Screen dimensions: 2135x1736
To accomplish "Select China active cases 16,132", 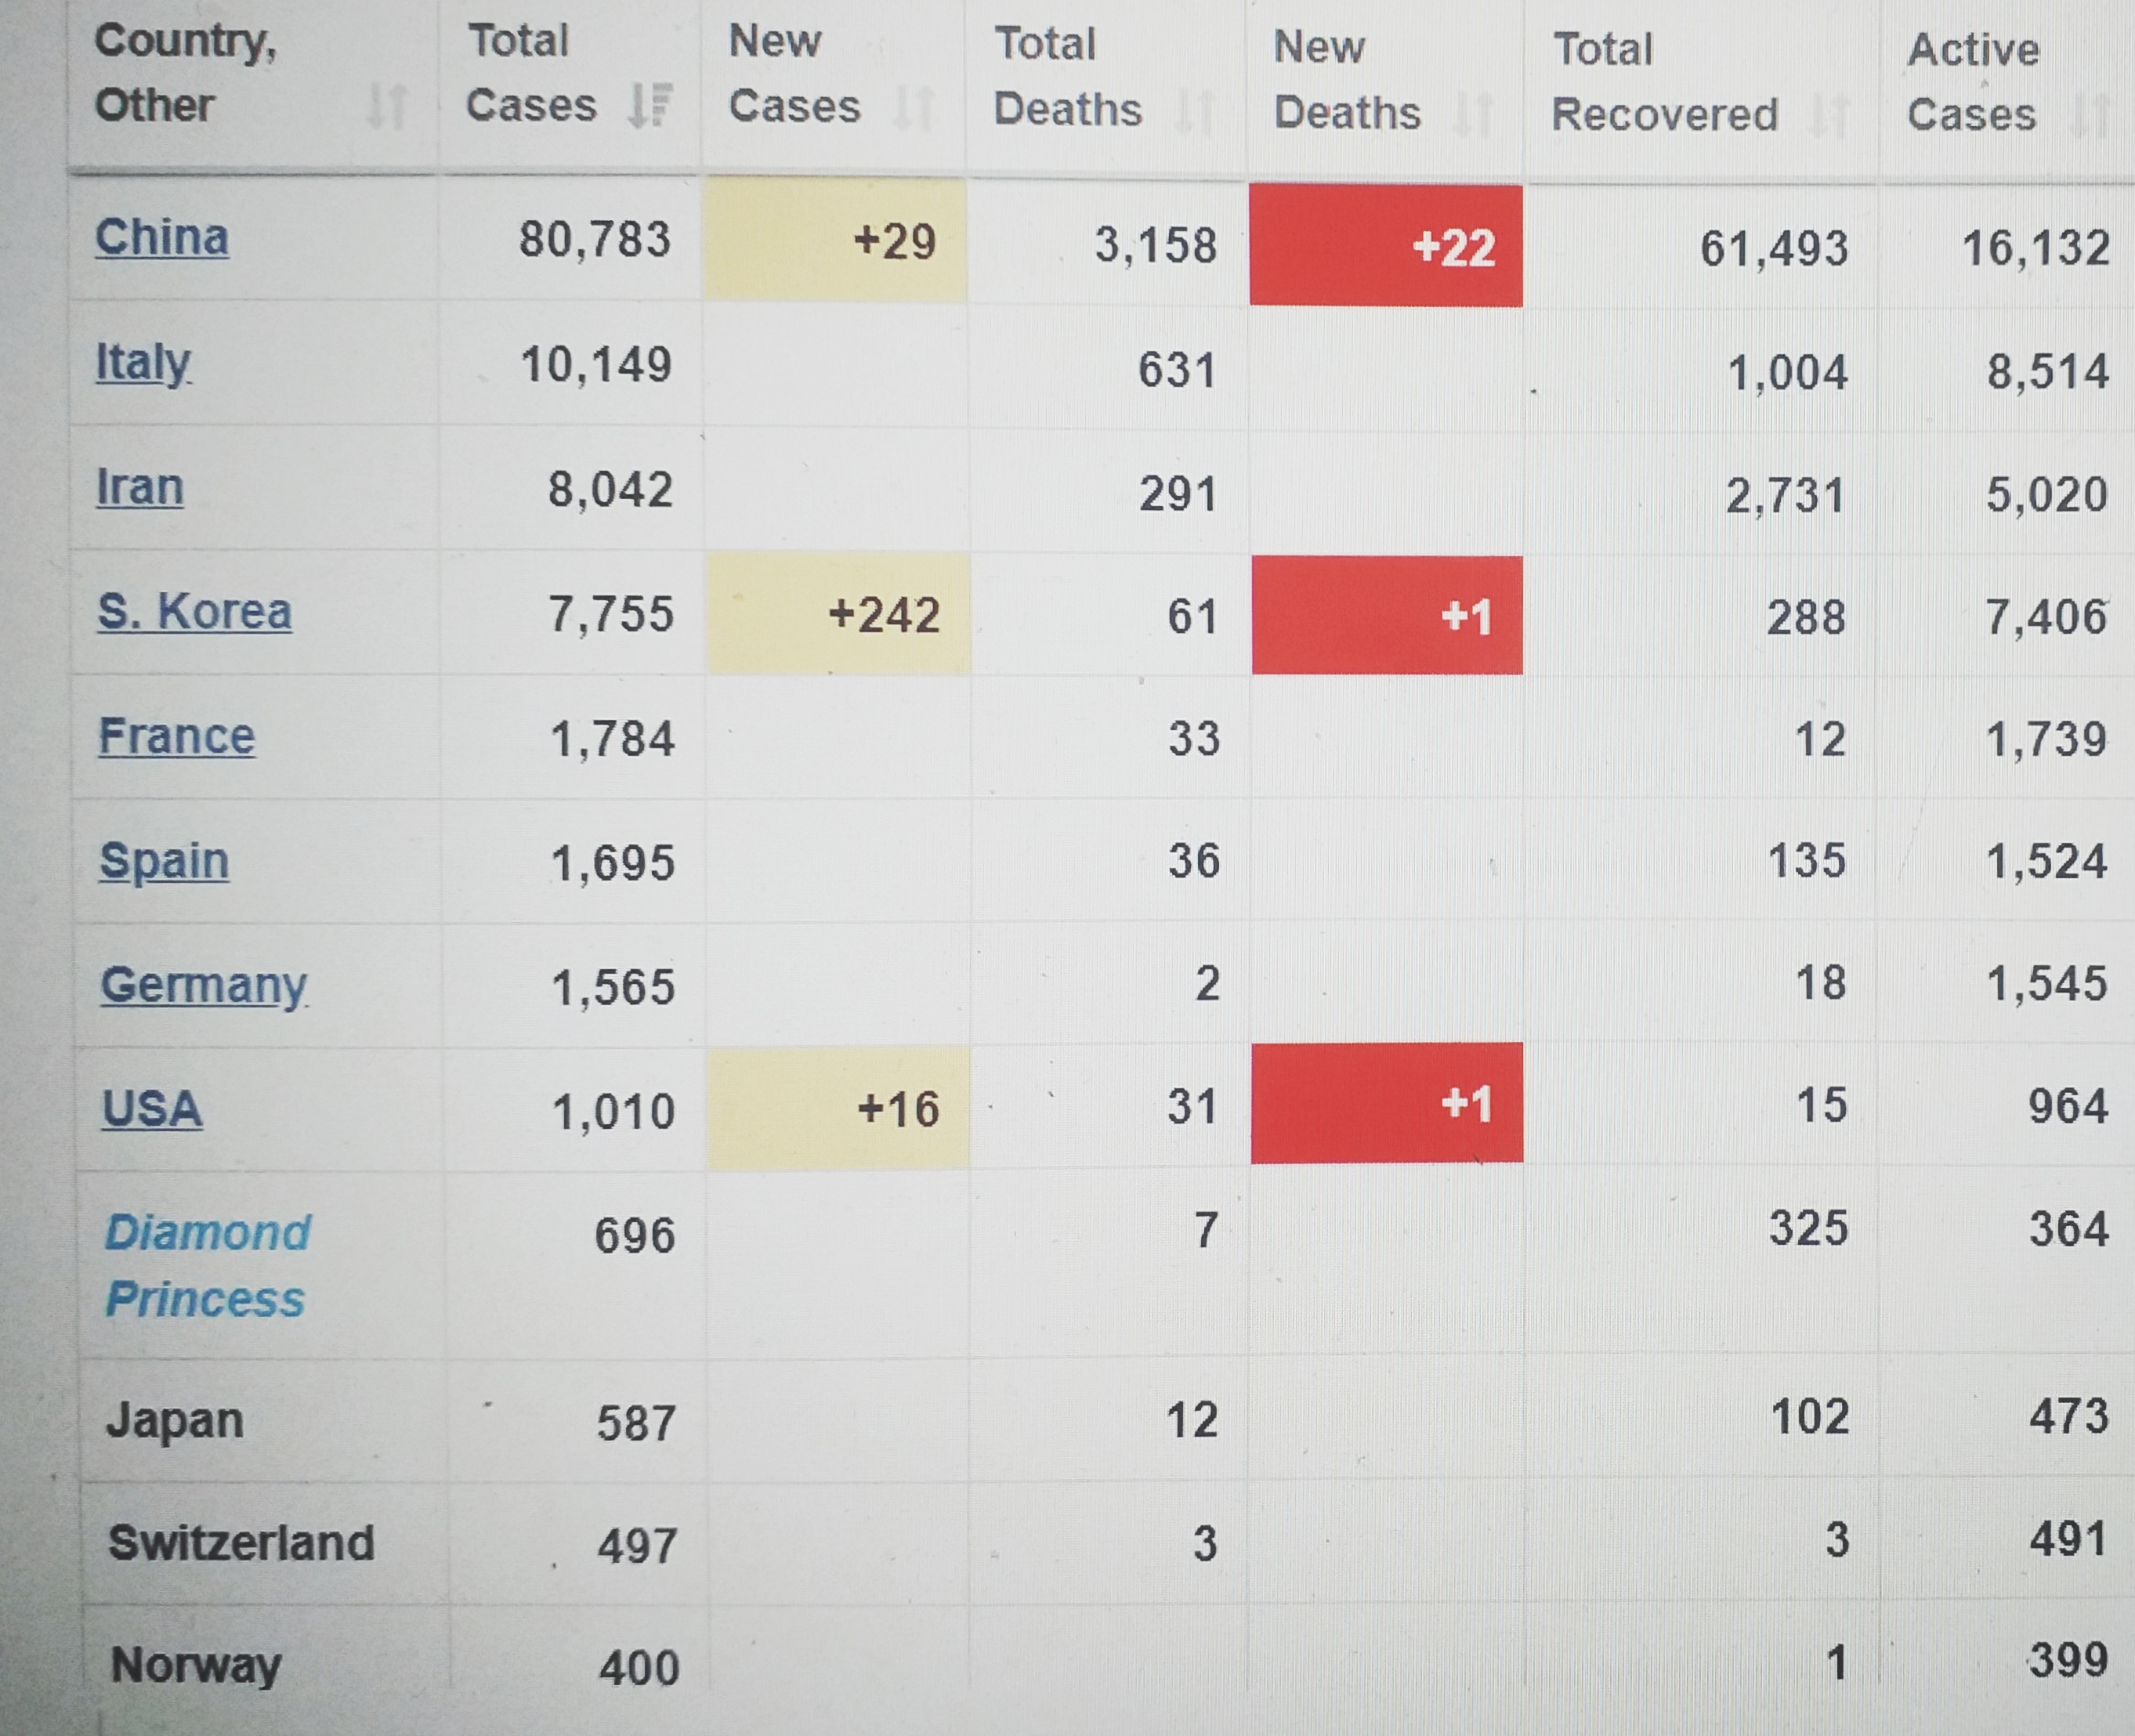I will point(2035,248).
